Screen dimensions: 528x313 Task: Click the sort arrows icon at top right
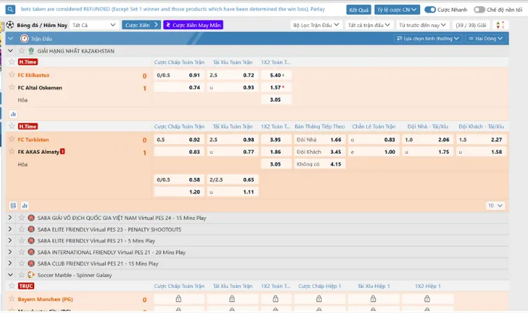(518, 24)
